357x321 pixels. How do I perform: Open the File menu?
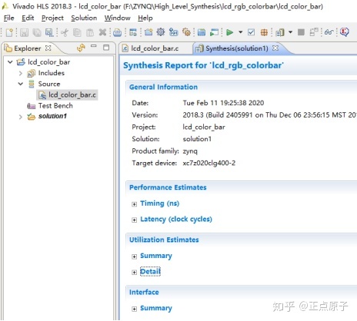coord(8,18)
